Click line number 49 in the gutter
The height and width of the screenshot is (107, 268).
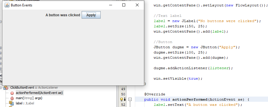pos(123,89)
